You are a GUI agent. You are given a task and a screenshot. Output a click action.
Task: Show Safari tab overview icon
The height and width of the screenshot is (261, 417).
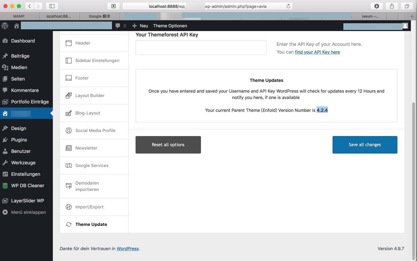click(407, 6)
